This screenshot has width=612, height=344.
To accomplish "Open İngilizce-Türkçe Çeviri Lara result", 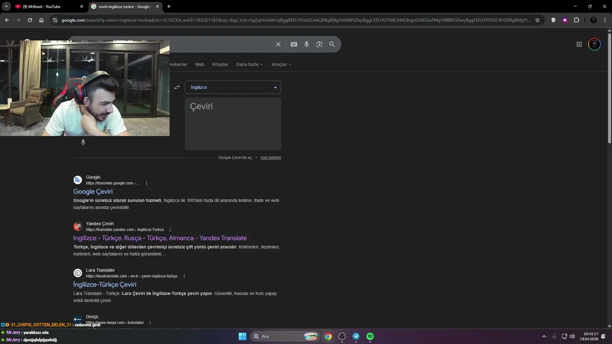I will (x=105, y=284).
